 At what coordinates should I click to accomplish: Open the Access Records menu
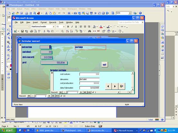53,22
